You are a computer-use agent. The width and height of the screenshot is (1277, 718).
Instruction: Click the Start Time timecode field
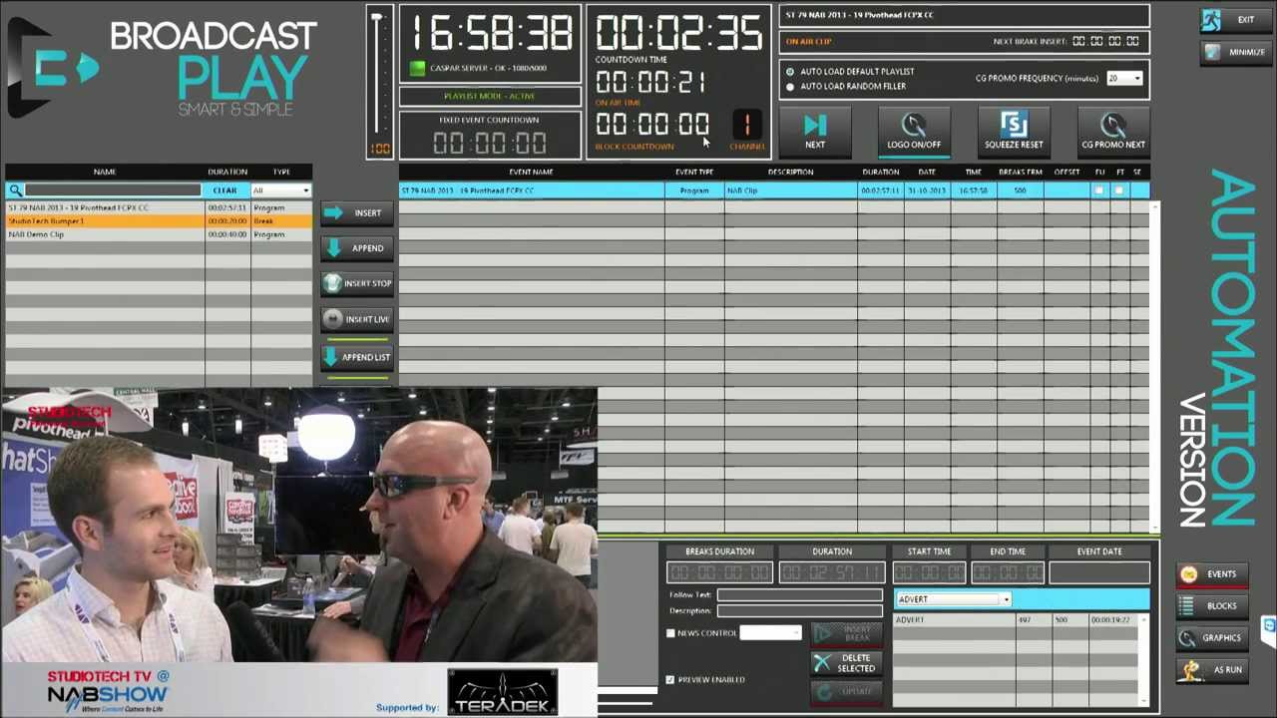(929, 572)
